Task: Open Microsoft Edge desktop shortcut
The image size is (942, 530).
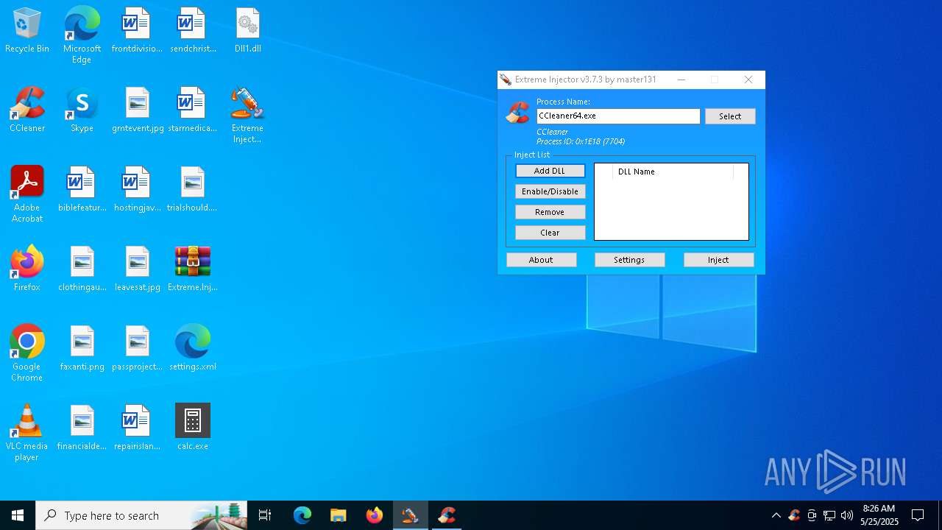Action: [x=82, y=35]
